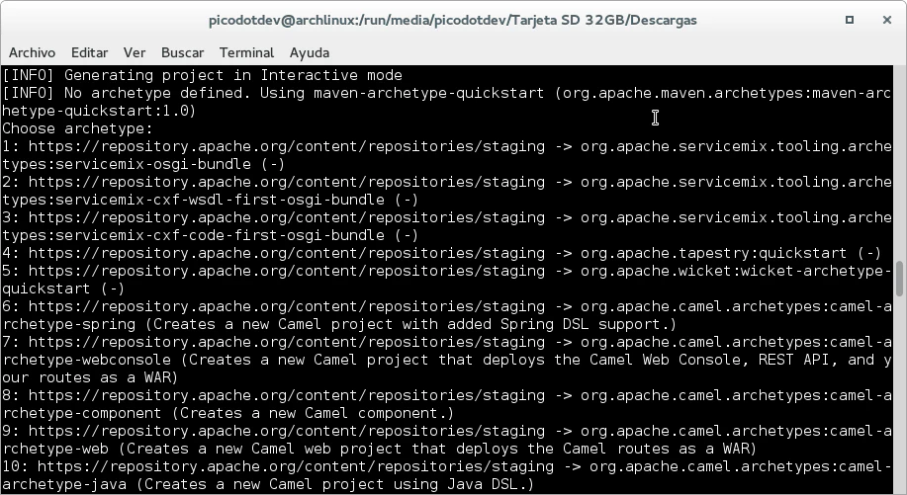Open the Editar menu
The image size is (907, 495).
point(89,52)
